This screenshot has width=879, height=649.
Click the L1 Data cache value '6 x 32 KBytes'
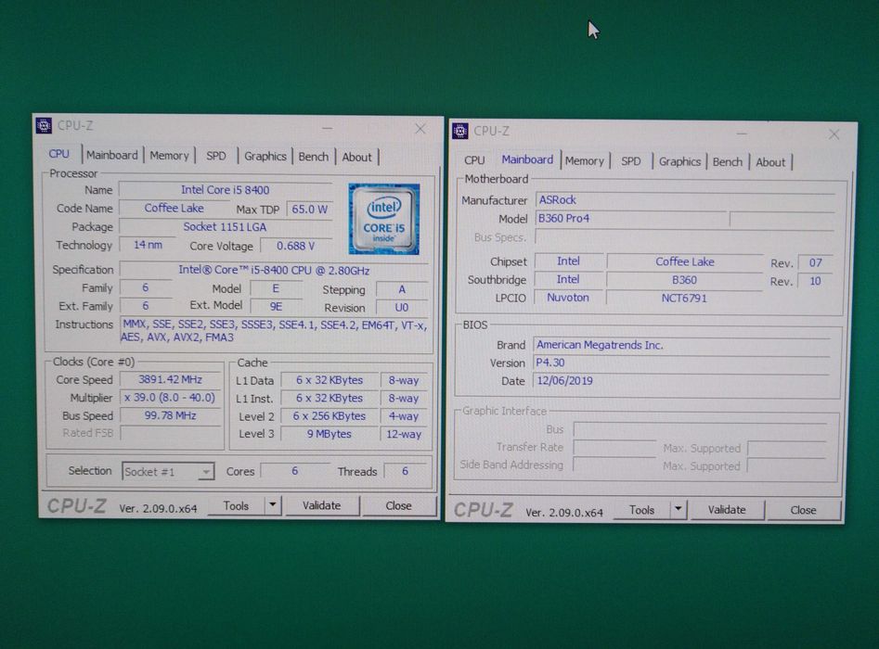pyautogui.click(x=330, y=380)
